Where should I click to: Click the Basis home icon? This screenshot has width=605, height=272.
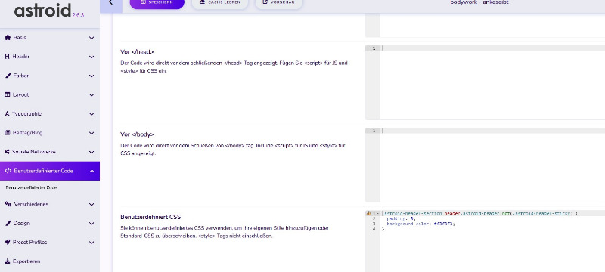click(x=7, y=38)
